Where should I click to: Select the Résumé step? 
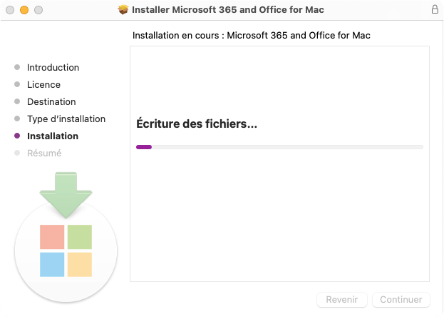(x=44, y=153)
